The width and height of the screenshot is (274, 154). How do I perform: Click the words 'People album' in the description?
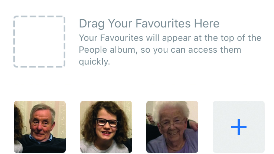pos(107,50)
